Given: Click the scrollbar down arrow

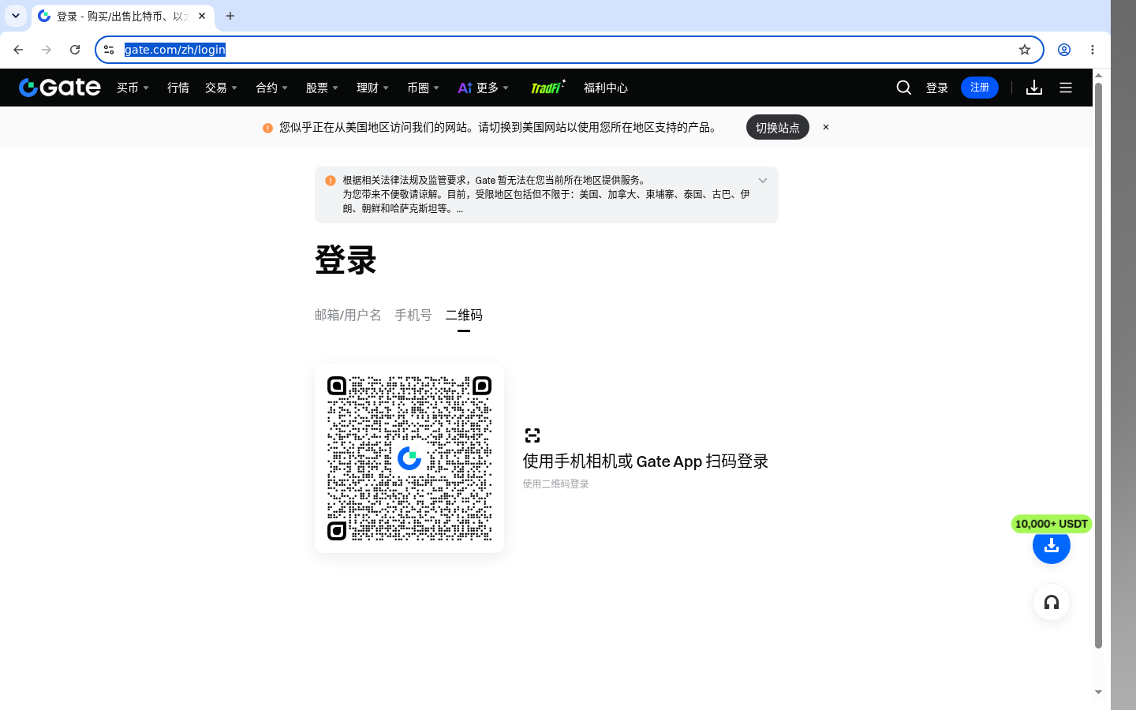Looking at the screenshot, I should point(1098,692).
